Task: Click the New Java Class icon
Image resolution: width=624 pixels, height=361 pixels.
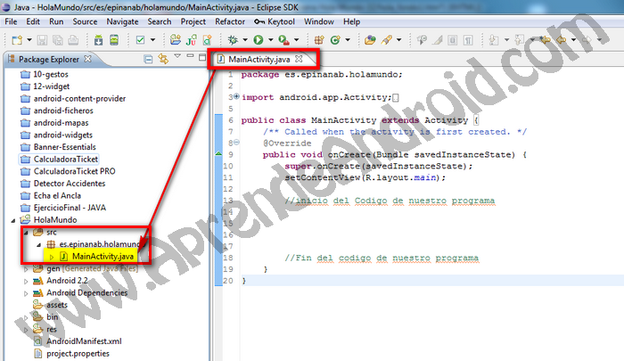Action: coord(335,40)
